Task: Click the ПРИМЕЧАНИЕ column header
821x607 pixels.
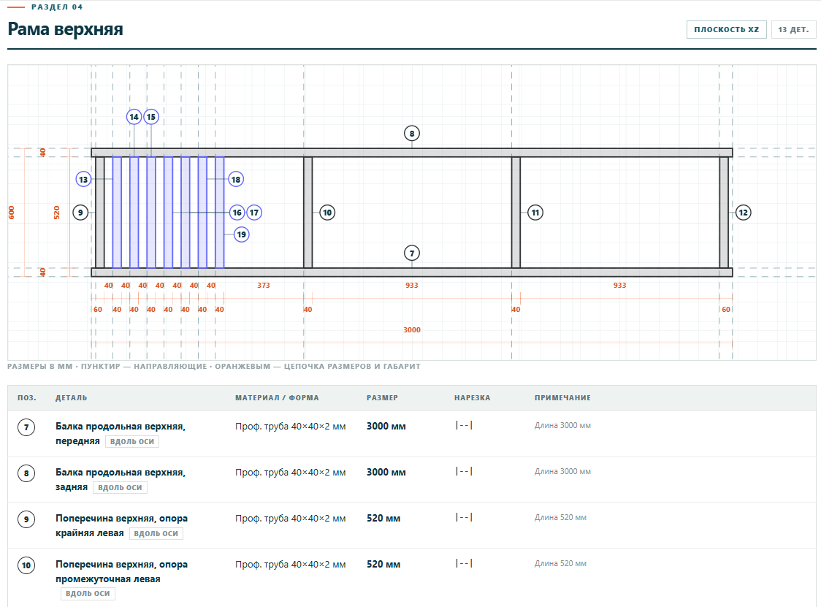Action: pos(562,398)
